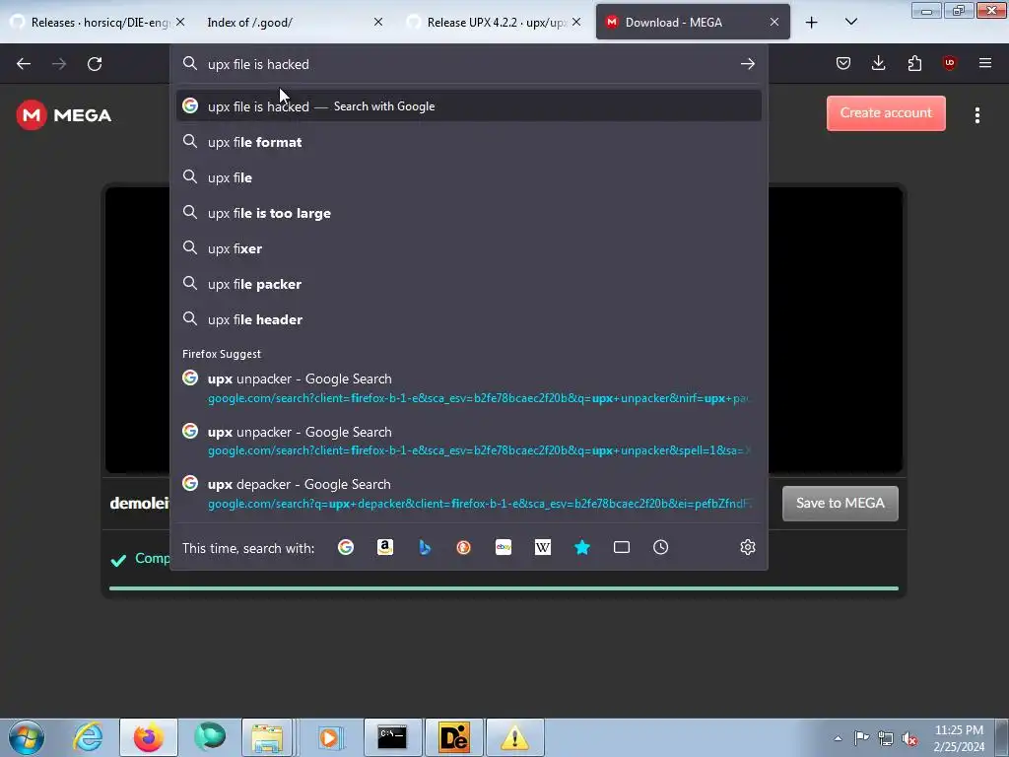
Task: Close the Download - MEGA tab
Action: click(774, 22)
